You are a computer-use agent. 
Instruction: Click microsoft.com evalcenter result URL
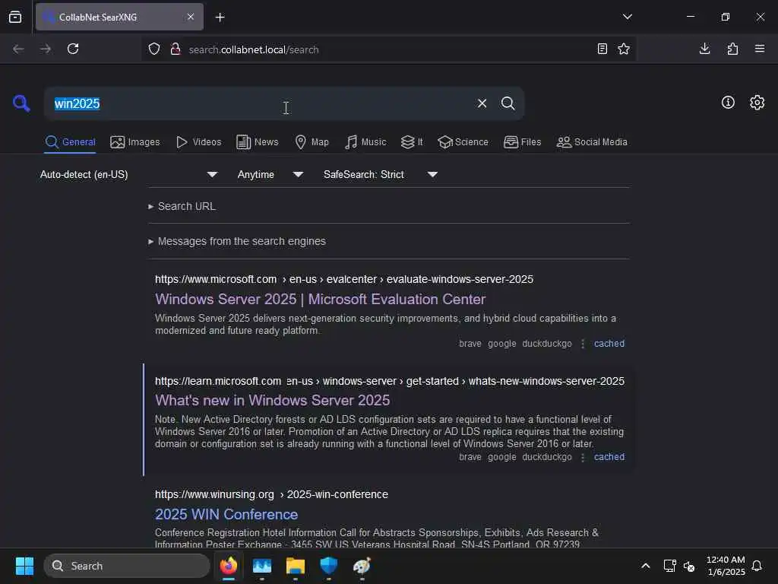(344, 279)
